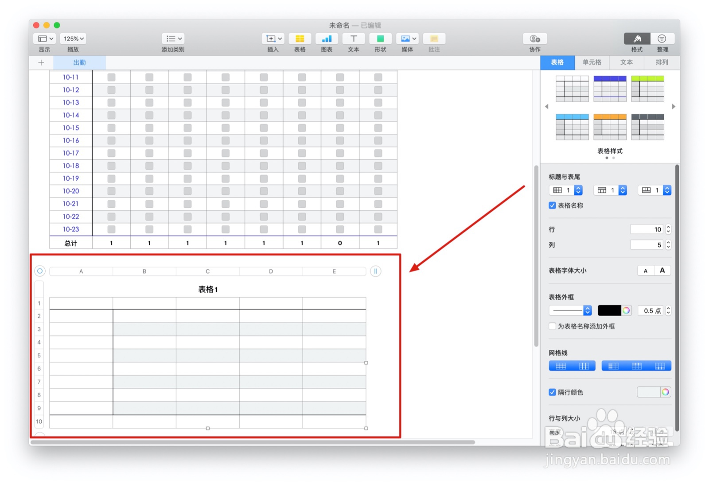
Task: Choose the dark gray table style thumbnail
Action: tap(648, 127)
